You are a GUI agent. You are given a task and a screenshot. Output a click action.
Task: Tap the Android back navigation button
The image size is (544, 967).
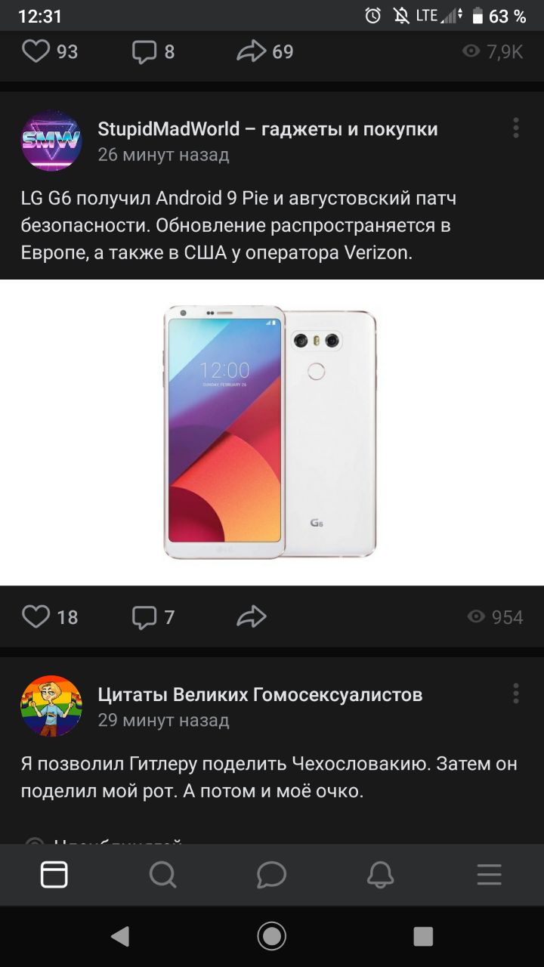click(119, 937)
